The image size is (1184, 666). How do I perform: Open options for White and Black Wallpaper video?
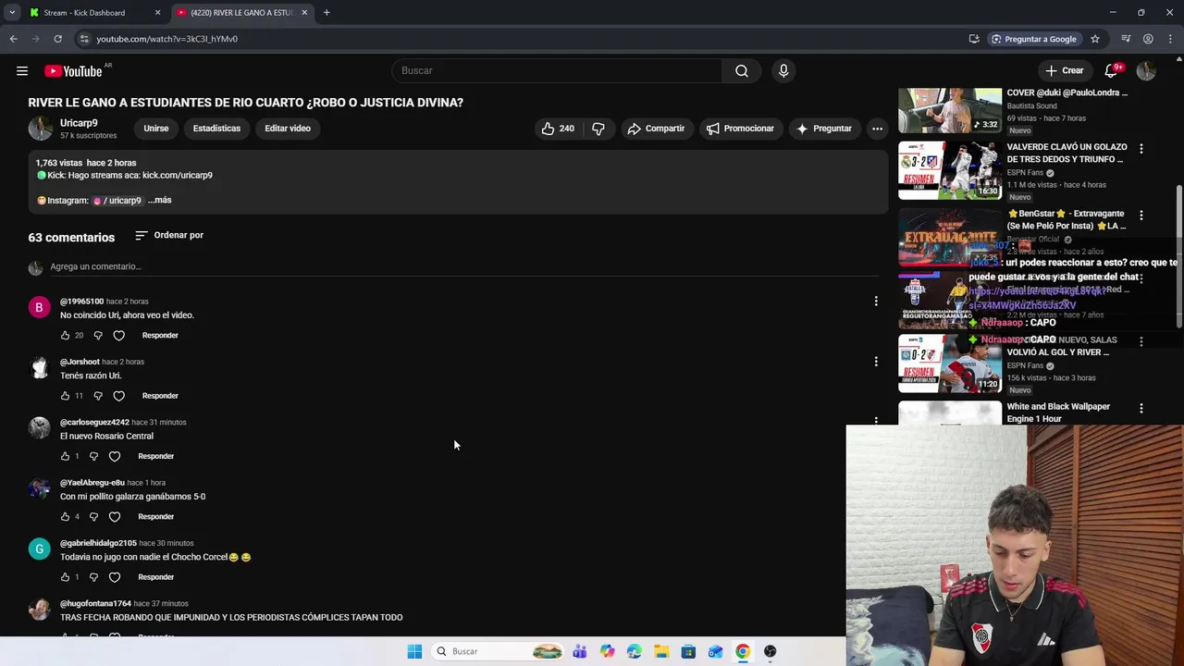point(1141,408)
